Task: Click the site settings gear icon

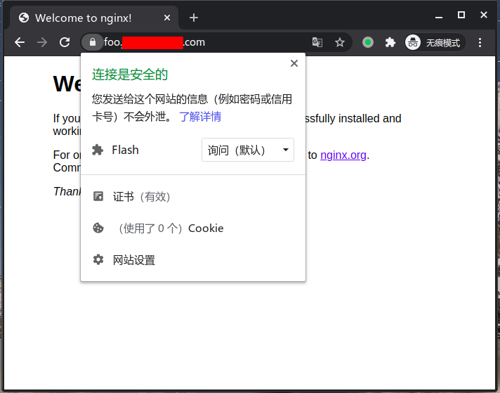Action: point(98,259)
